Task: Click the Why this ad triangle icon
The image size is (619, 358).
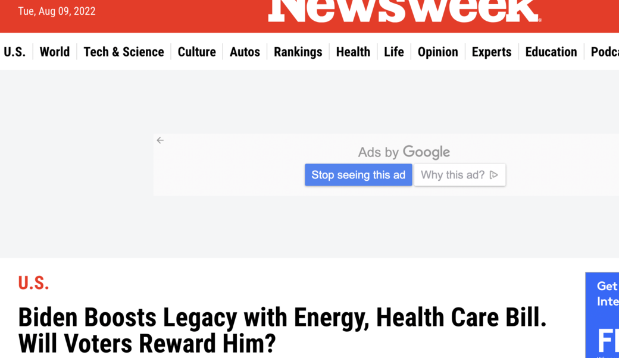Action: pyautogui.click(x=493, y=175)
